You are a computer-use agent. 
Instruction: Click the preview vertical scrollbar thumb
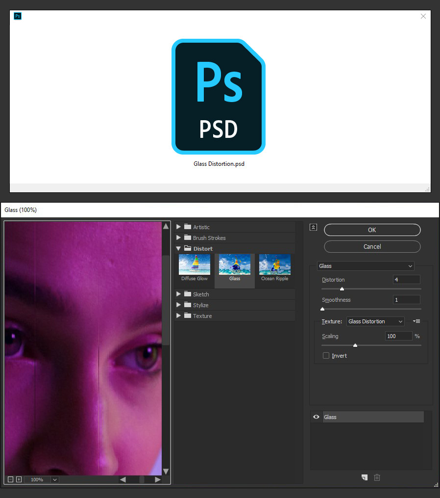coord(166,300)
